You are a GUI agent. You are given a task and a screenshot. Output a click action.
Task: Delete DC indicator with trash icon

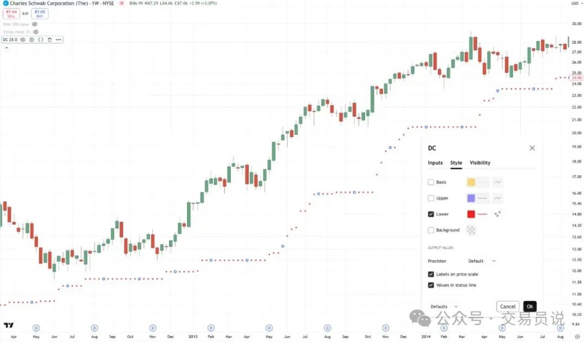[50, 40]
